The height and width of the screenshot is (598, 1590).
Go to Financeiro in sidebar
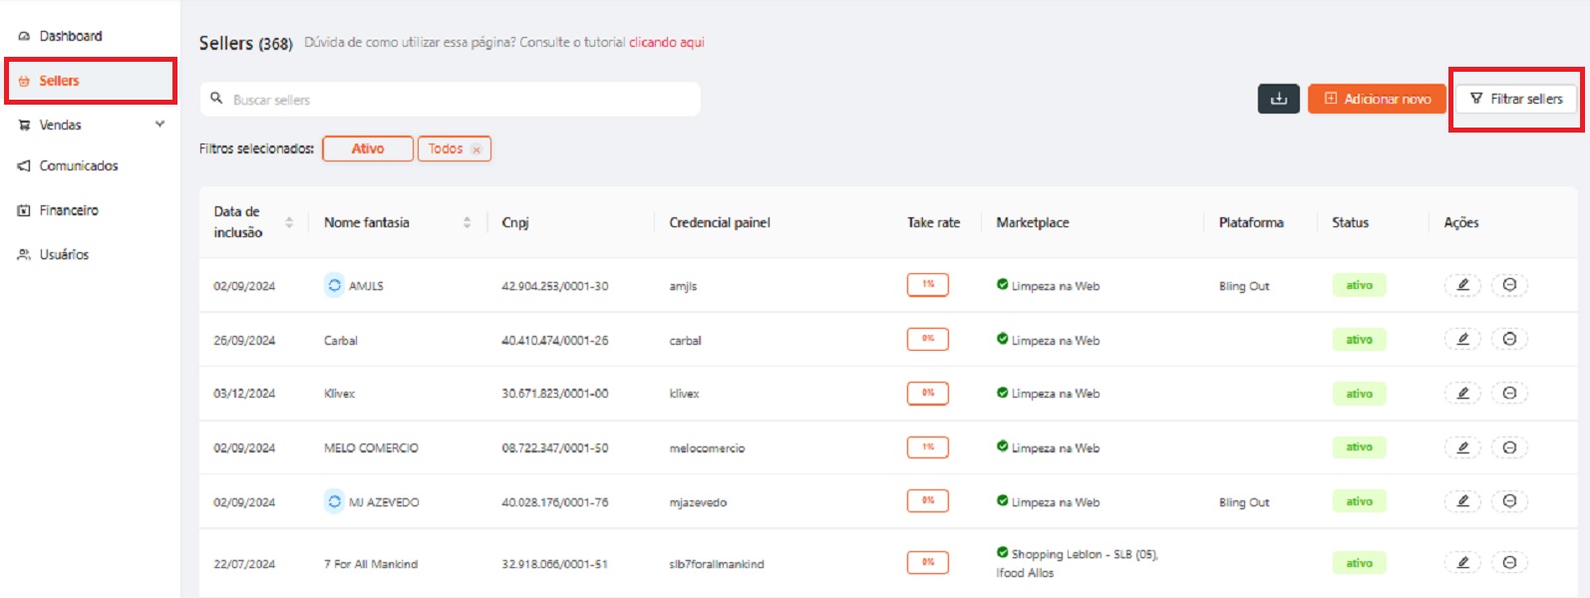pyautogui.click(x=68, y=210)
